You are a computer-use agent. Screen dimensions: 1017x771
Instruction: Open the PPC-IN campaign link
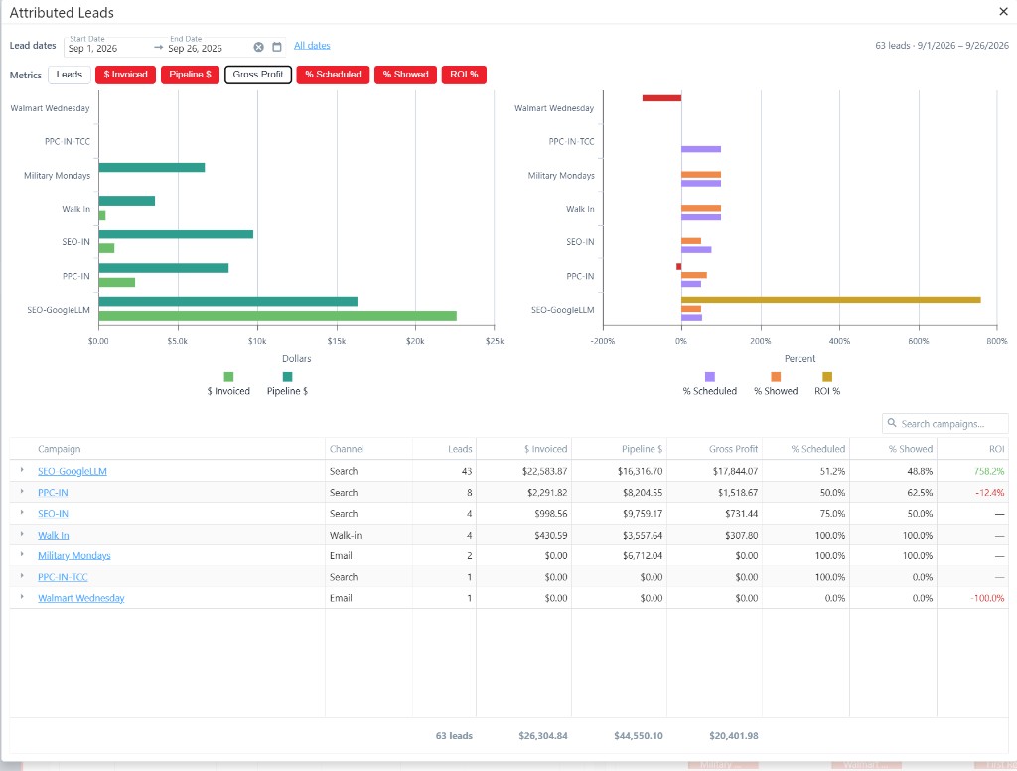(x=53, y=493)
